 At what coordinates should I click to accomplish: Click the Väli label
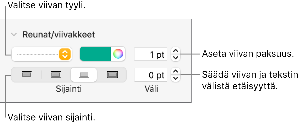(151, 89)
